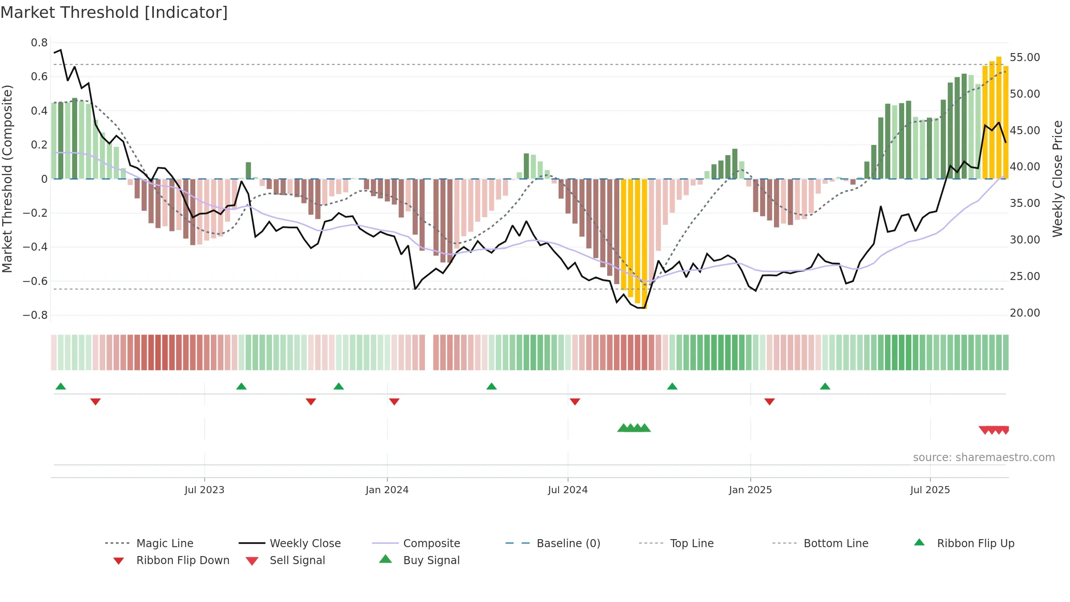Click the Jan 2024 x-axis label
The image size is (1070, 602).
point(387,490)
